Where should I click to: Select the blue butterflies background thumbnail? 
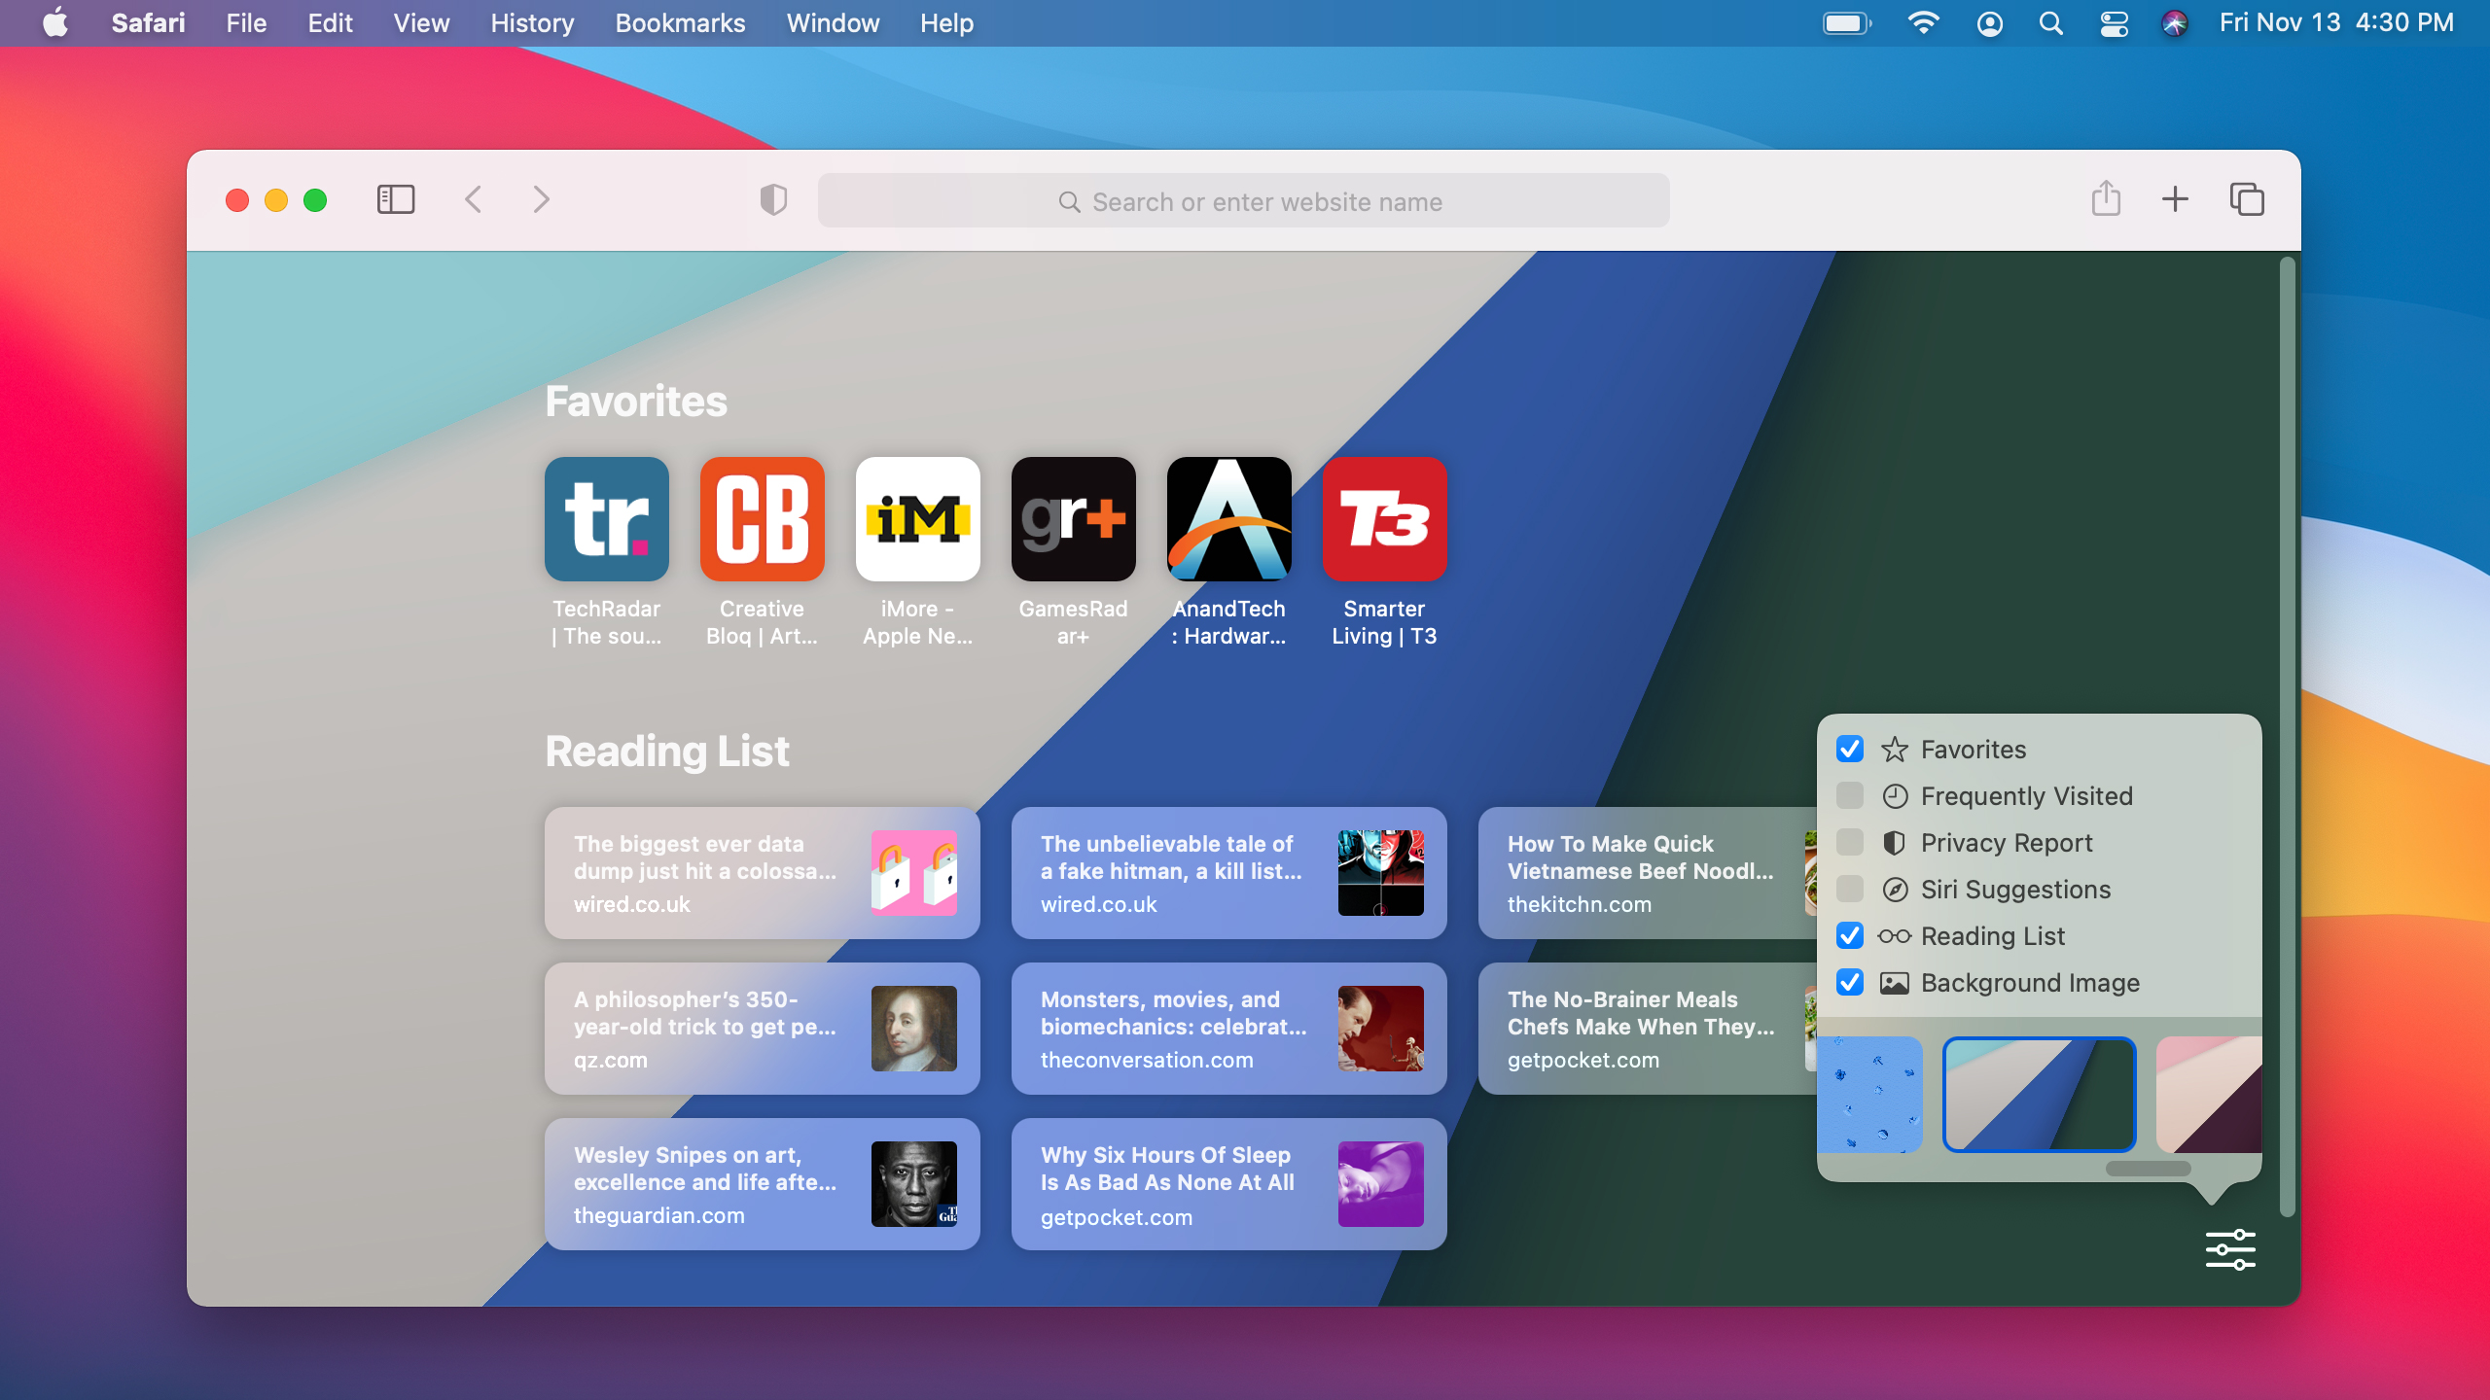(1869, 1095)
